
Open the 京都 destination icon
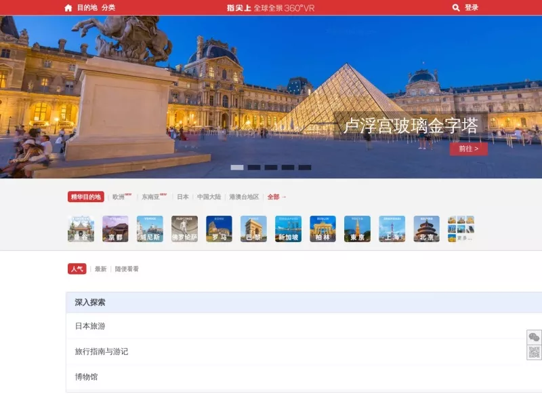click(x=115, y=229)
